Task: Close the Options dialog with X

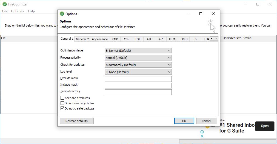Action: pos(213,14)
